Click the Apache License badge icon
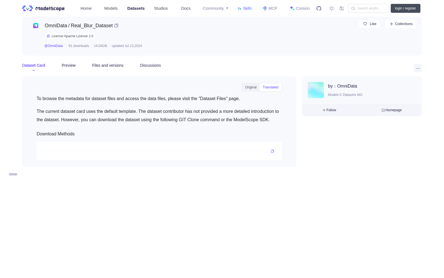 click(48, 36)
